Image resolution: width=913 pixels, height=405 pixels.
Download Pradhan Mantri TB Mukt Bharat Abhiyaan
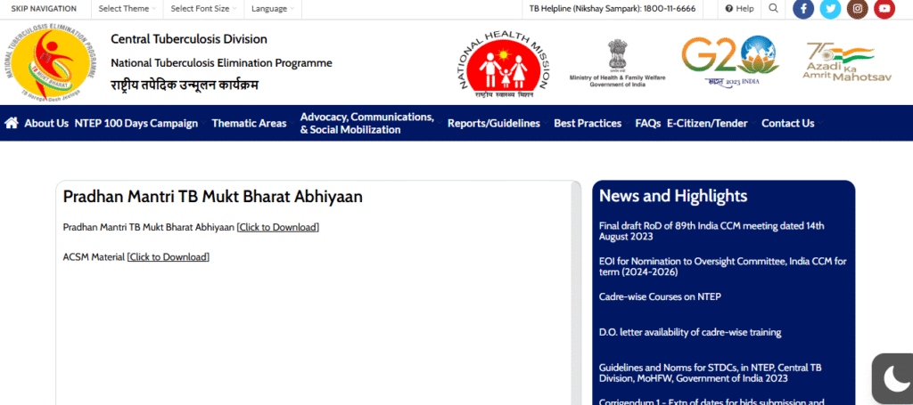(277, 227)
